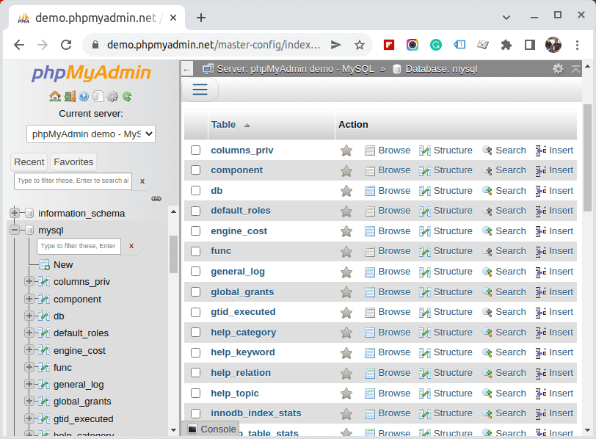Expand db table in navigation tree
Image resolution: width=596 pixels, height=439 pixels.
[29, 316]
